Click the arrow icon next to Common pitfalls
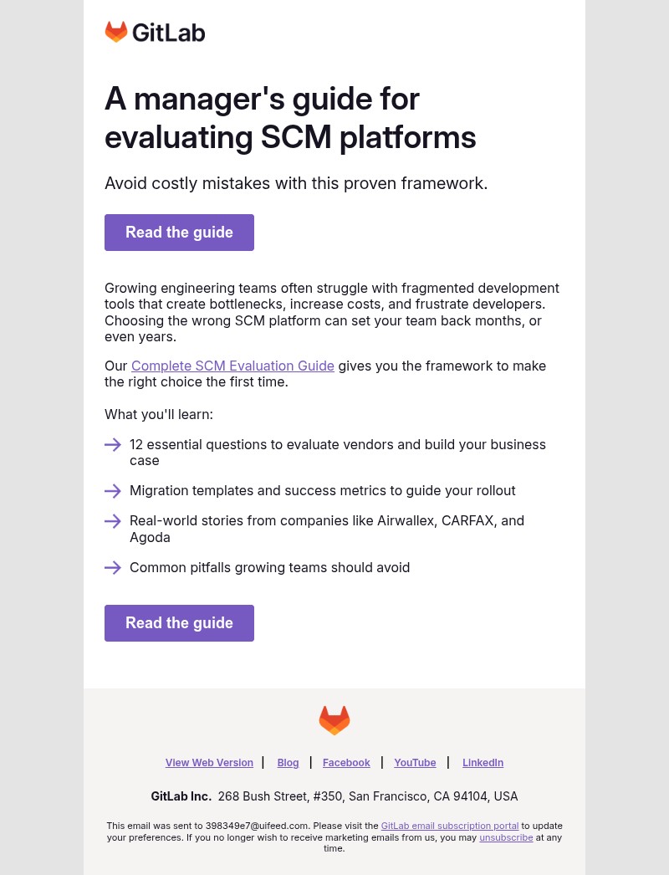 113,568
